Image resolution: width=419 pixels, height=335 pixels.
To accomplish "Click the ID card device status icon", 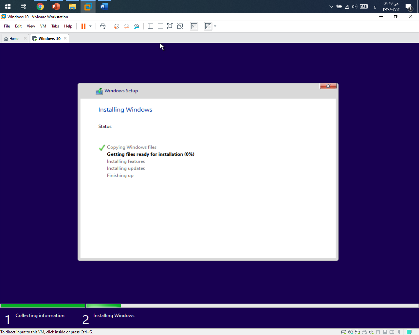I will tap(392, 332).
